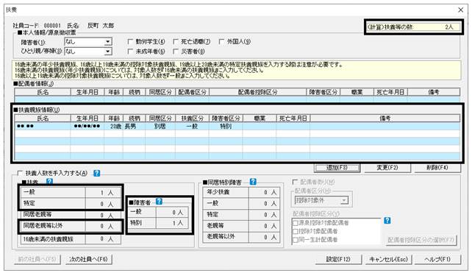The width and height of the screenshot is (472, 273).
Task: Click 配偶者控除区分 column header
Action: pyautogui.click(x=257, y=92)
